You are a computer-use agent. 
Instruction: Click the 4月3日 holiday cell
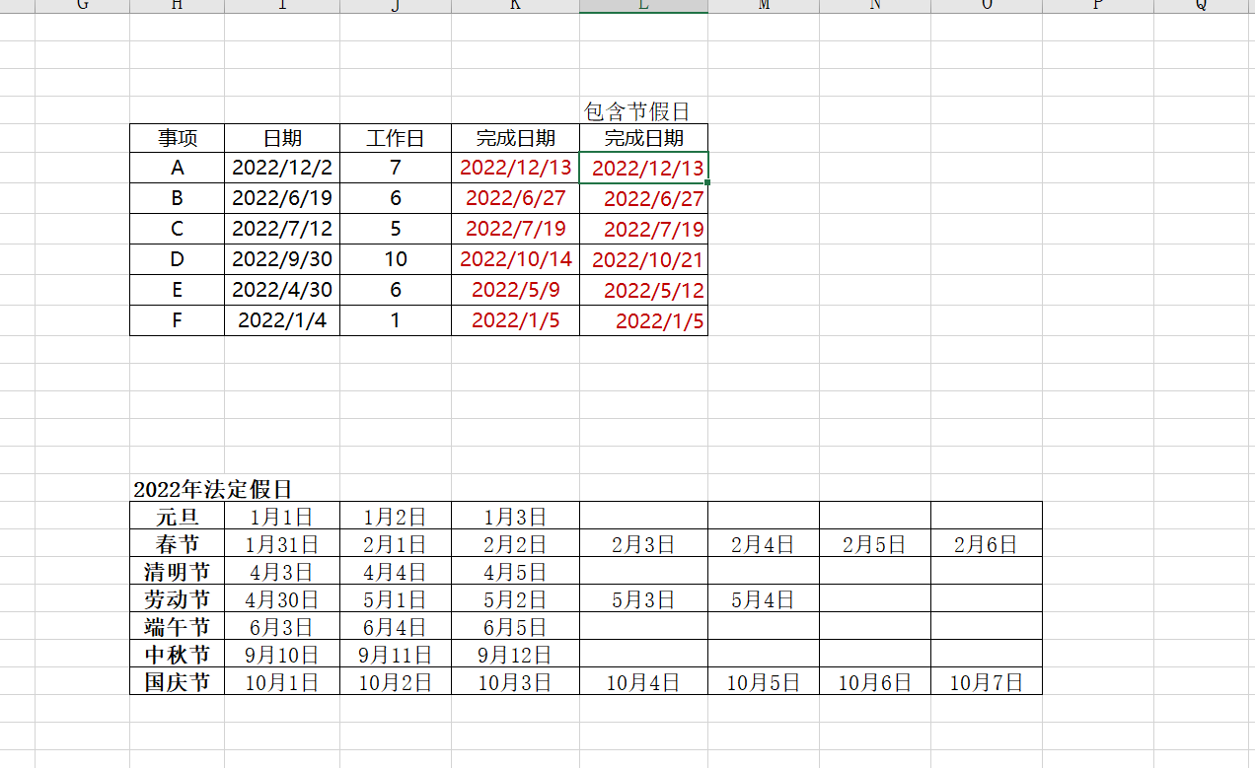point(282,571)
